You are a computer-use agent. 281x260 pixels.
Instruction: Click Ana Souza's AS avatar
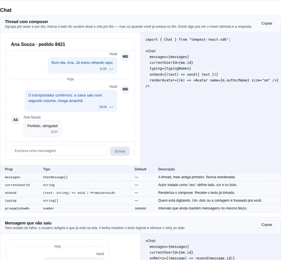[x=16, y=120]
